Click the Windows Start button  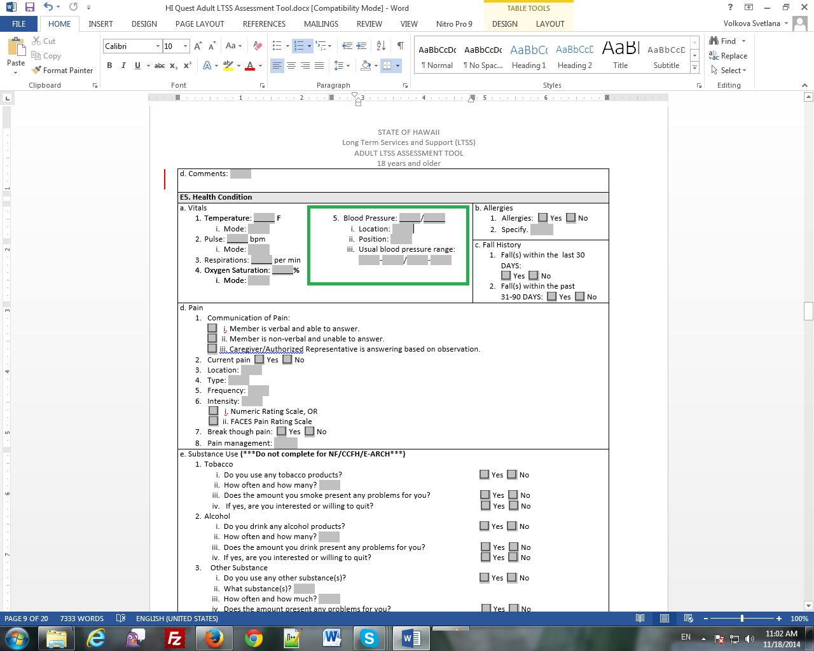[x=17, y=638]
